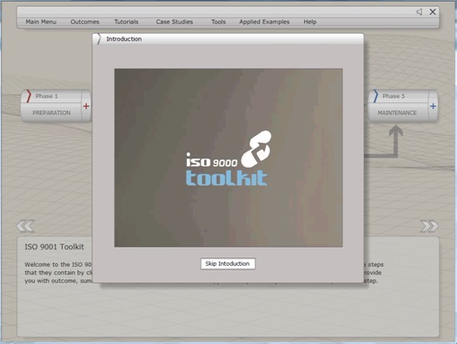457x344 pixels.
Task: Click the blue chevron beside Phase 5
Action: pyautogui.click(x=375, y=96)
